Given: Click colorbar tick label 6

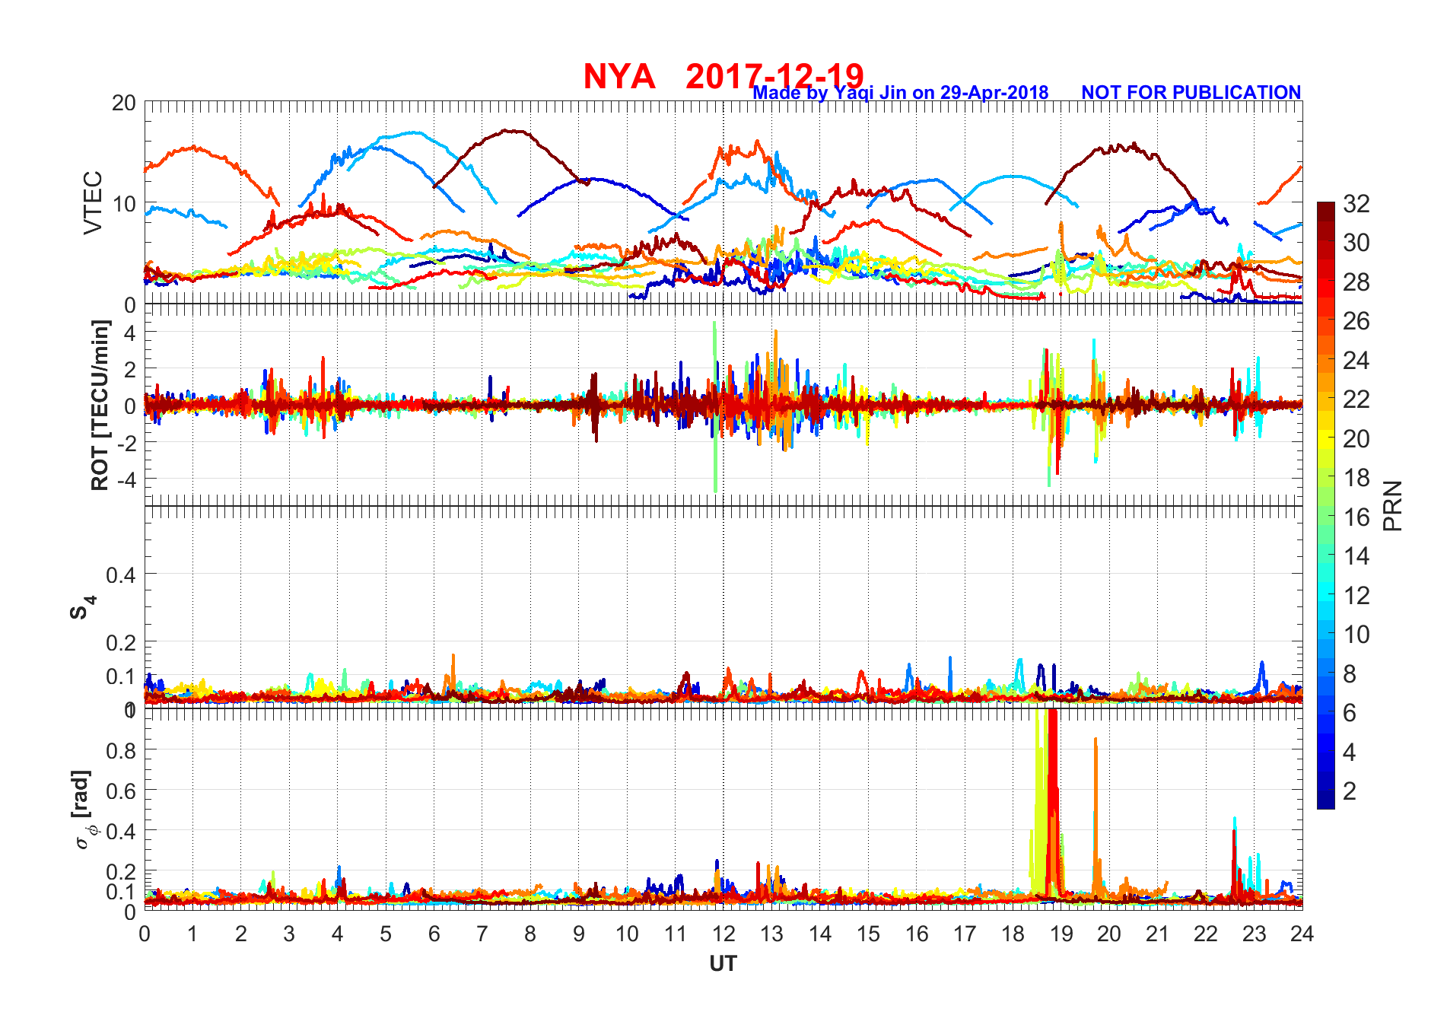Looking at the screenshot, I should pos(1349,712).
